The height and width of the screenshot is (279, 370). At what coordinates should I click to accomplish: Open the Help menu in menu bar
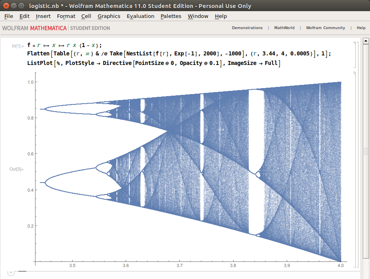pos(221,16)
